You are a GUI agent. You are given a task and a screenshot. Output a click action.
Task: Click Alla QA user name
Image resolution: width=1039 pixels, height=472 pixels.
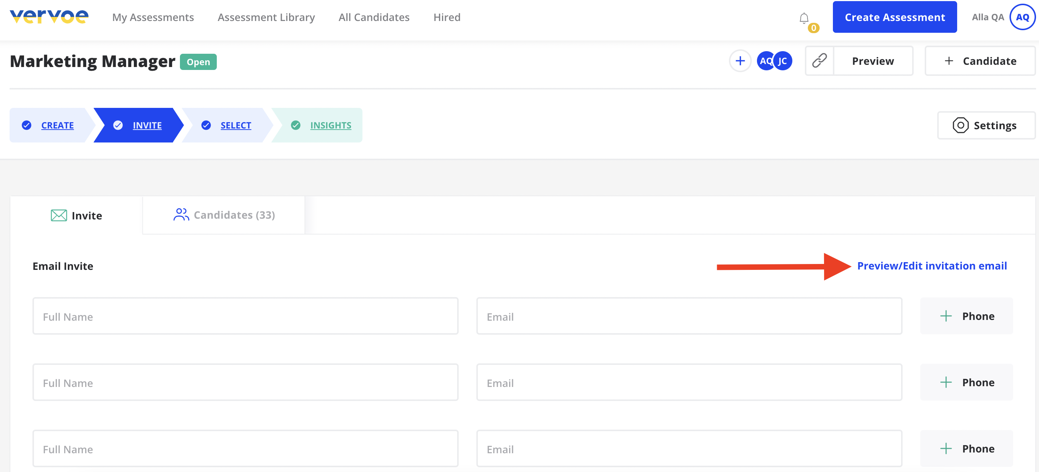988,17
